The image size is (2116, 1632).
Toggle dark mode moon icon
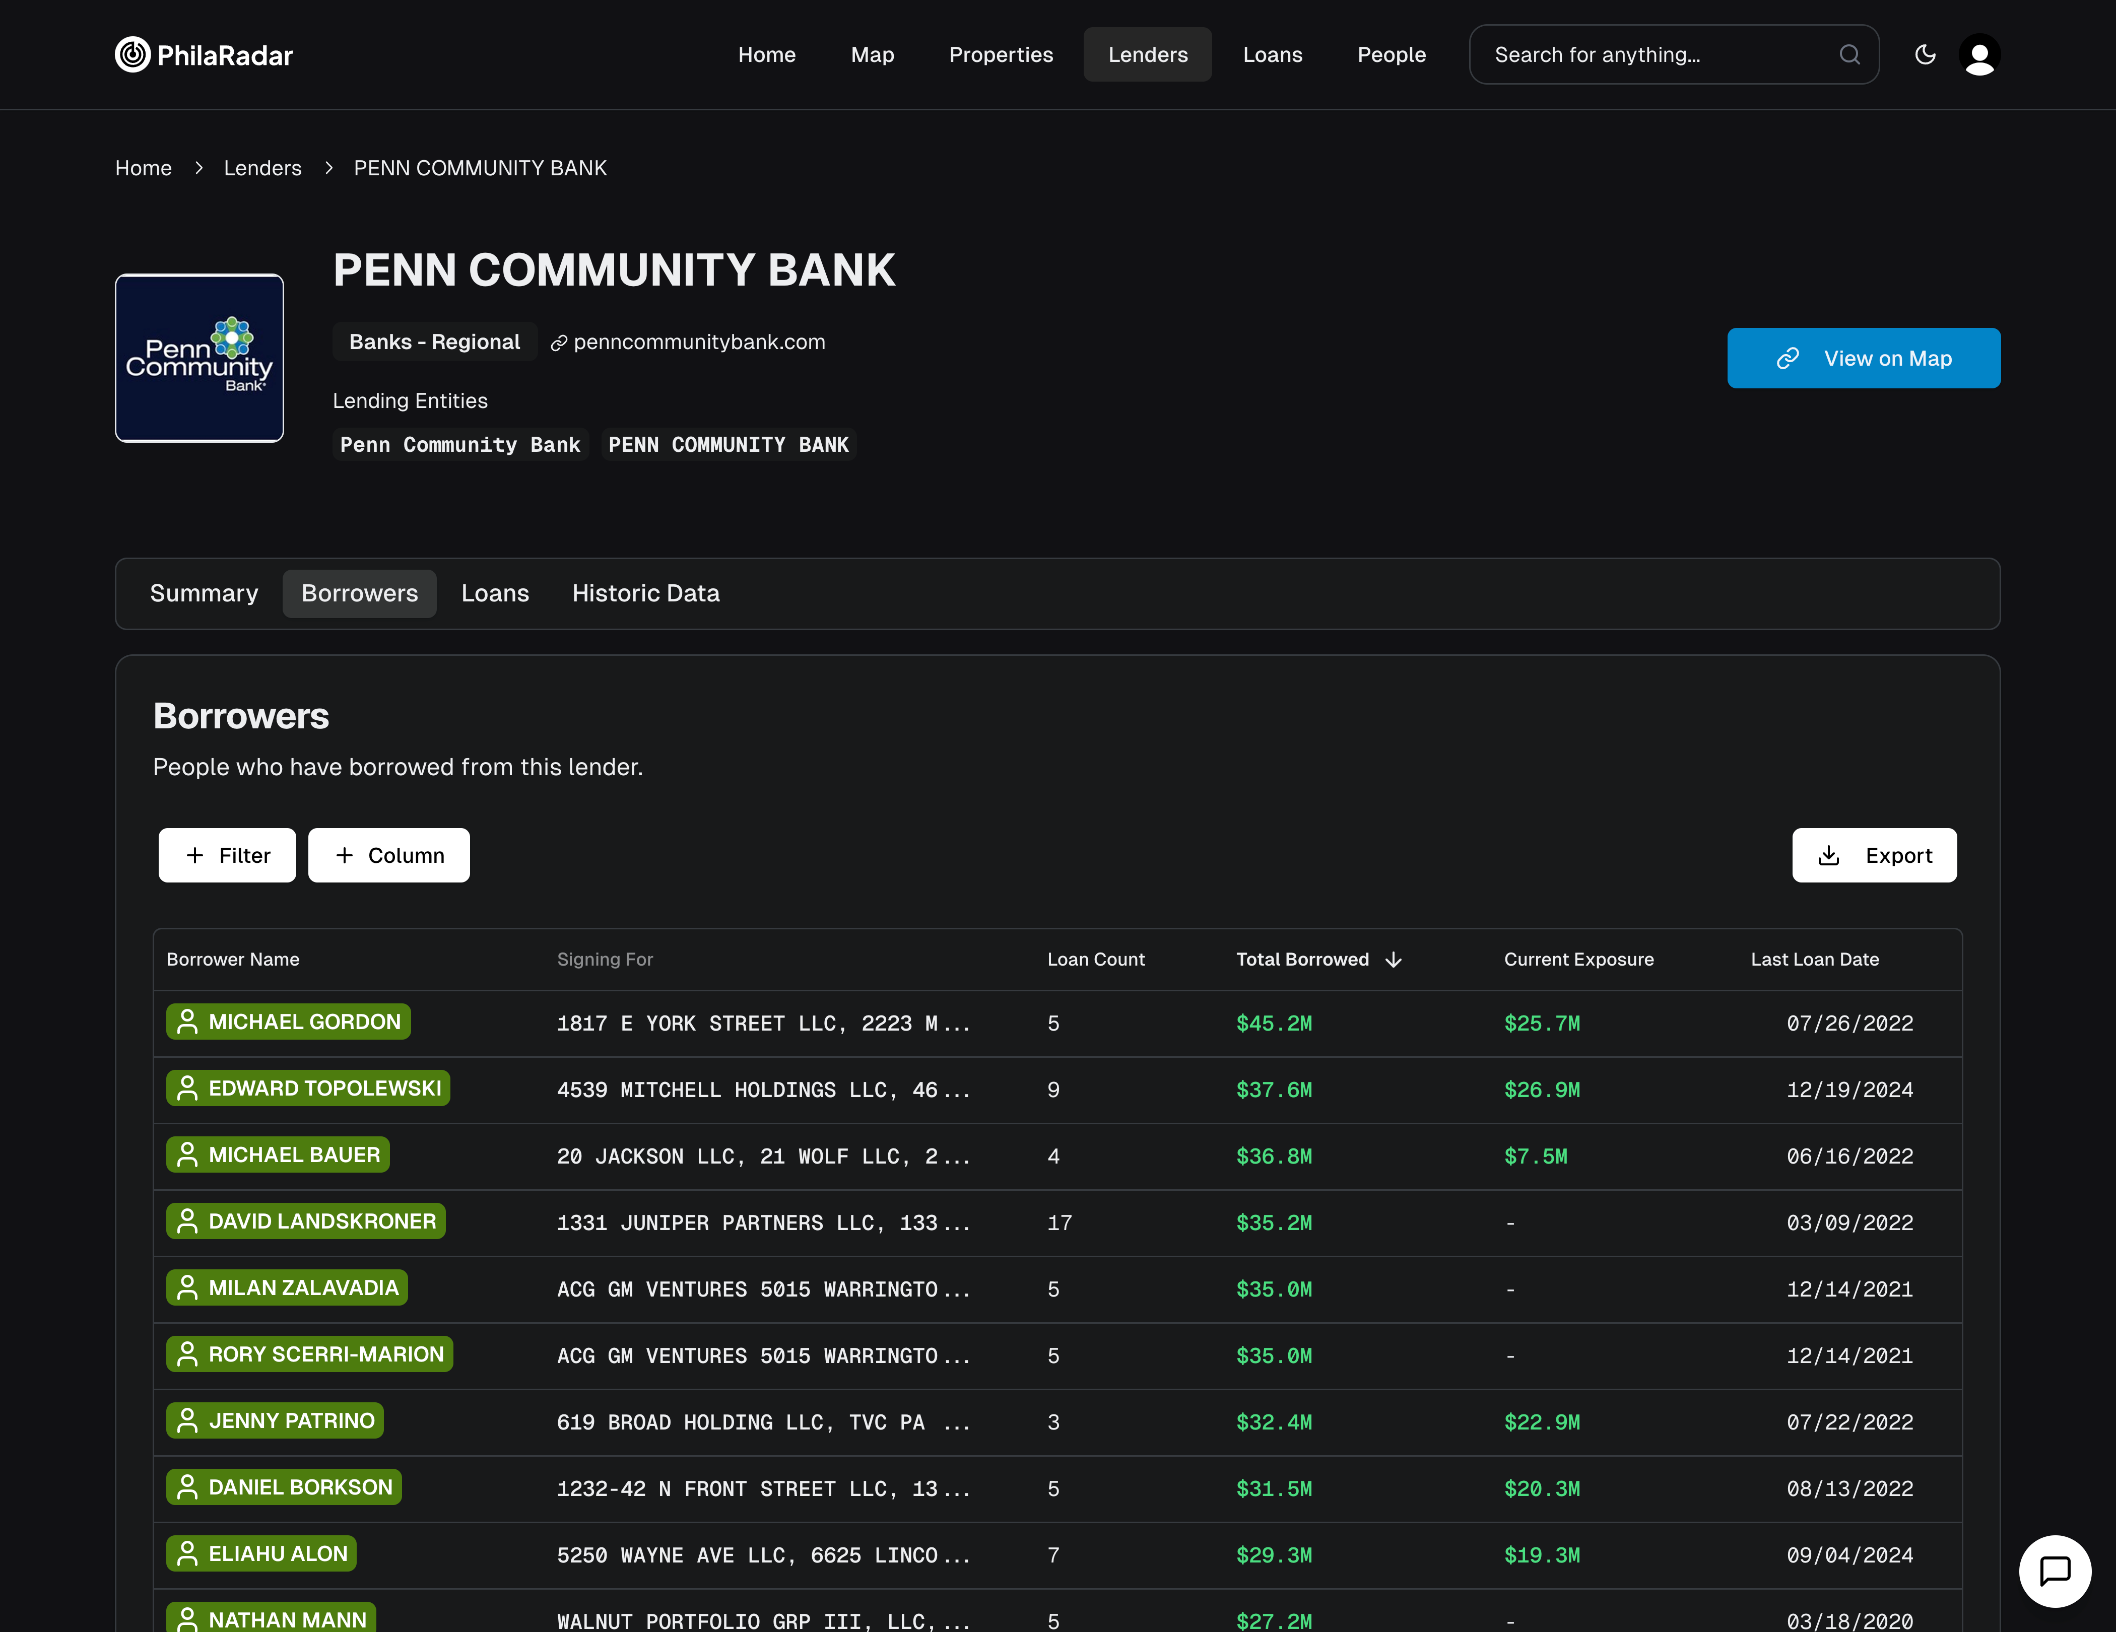click(x=1925, y=54)
